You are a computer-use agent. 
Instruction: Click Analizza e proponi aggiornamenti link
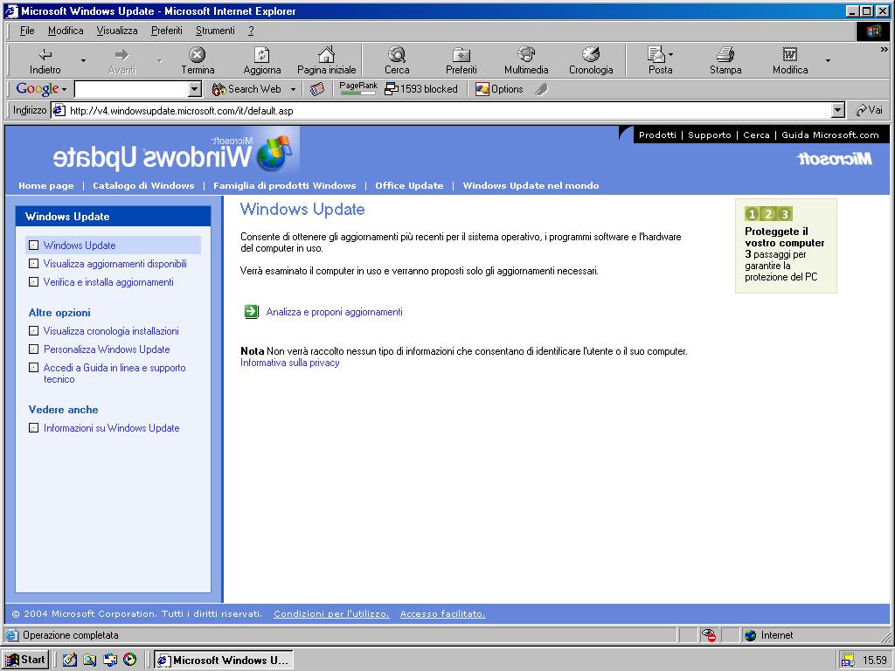click(x=334, y=312)
